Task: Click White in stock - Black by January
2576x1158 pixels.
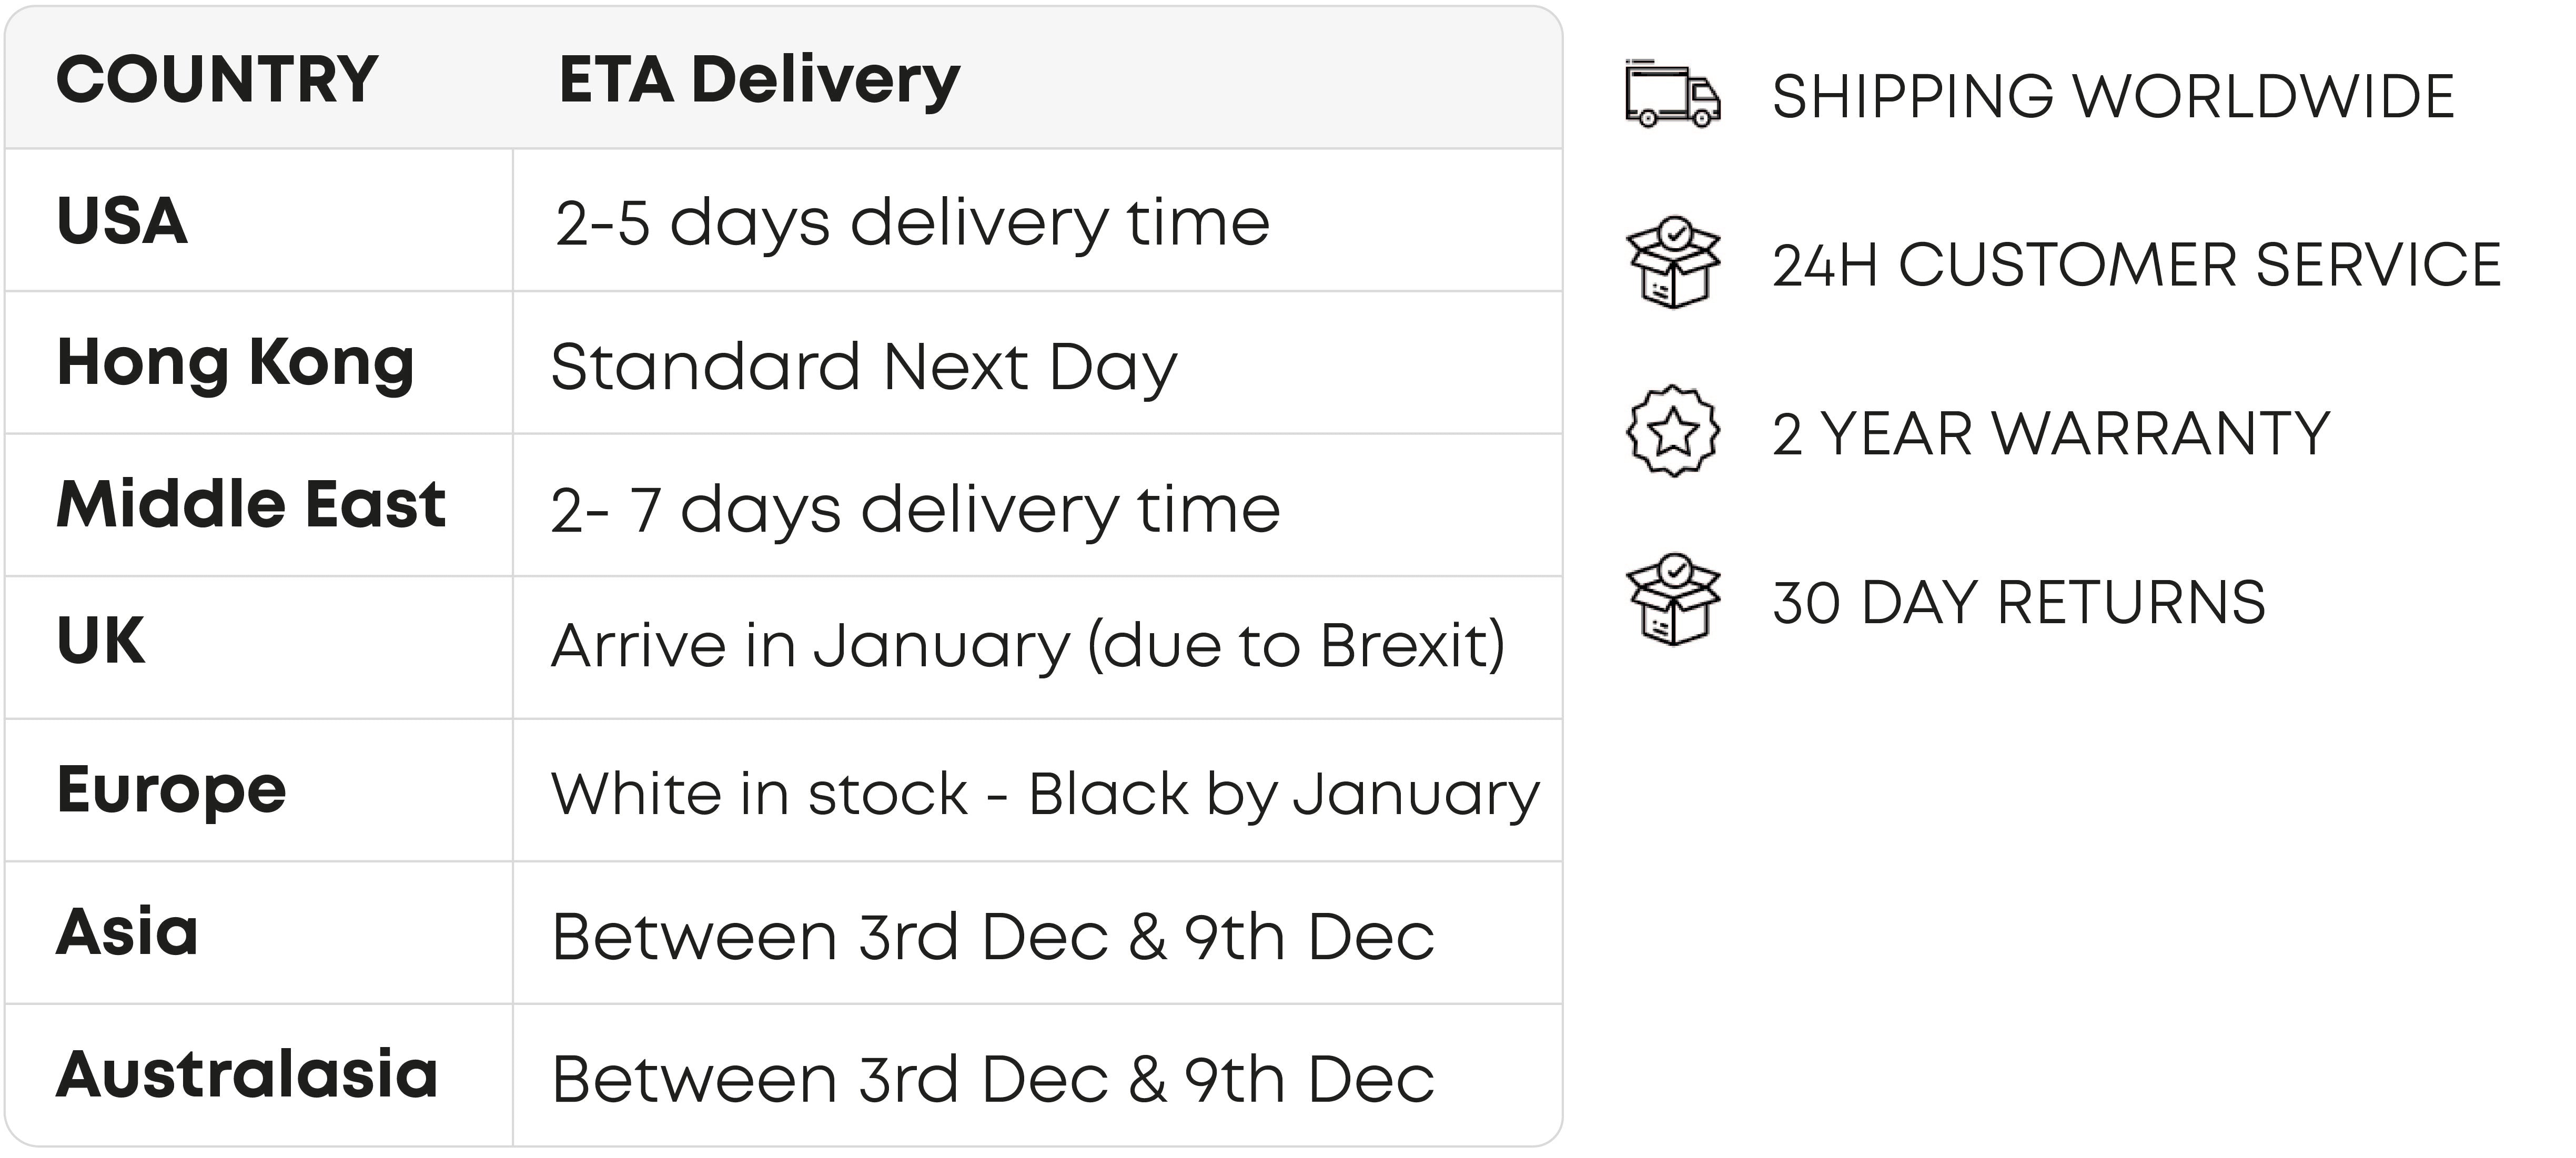Action: (x=1045, y=795)
